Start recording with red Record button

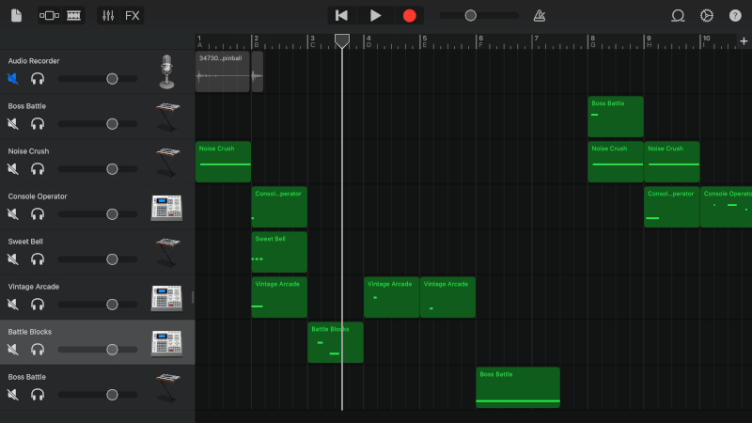coord(410,15)
